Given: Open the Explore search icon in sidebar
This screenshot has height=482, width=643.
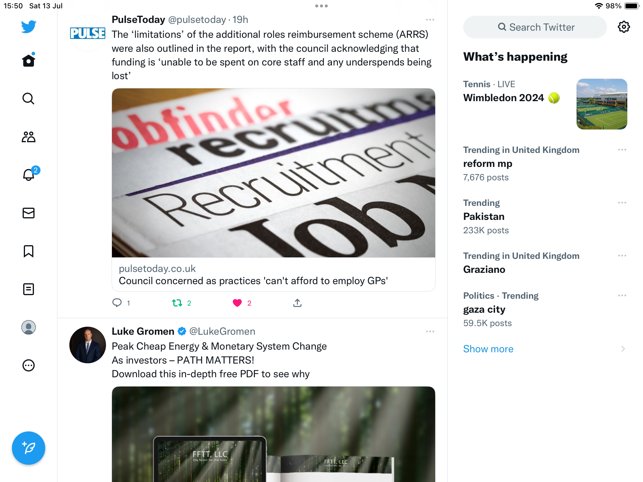Looking at the screenshot, I should [x=29, y=98].
